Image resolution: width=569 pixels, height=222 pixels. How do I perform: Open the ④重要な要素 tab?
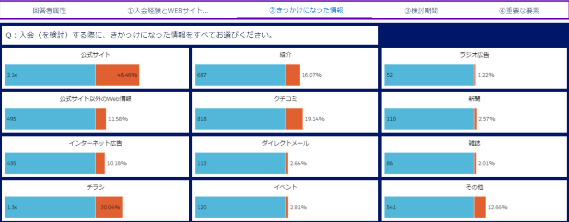tap(519, 10)
